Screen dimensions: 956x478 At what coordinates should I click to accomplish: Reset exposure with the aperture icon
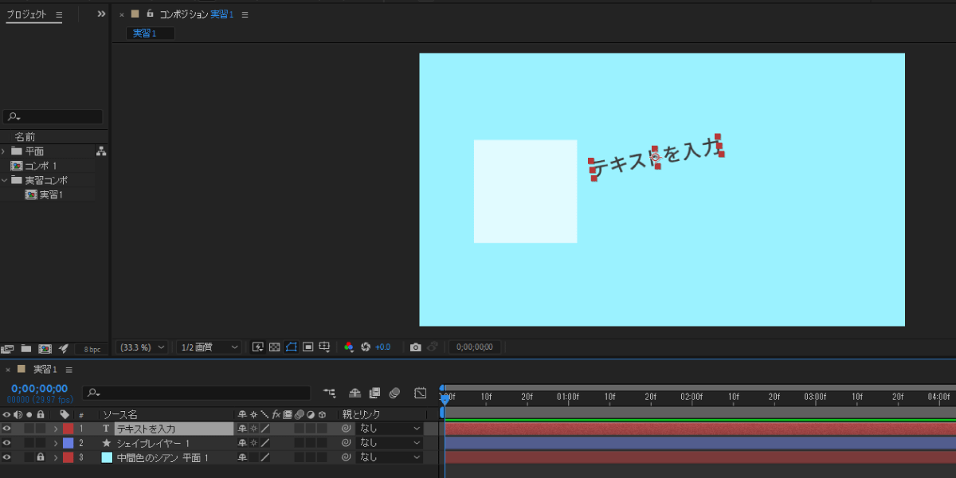366,347
